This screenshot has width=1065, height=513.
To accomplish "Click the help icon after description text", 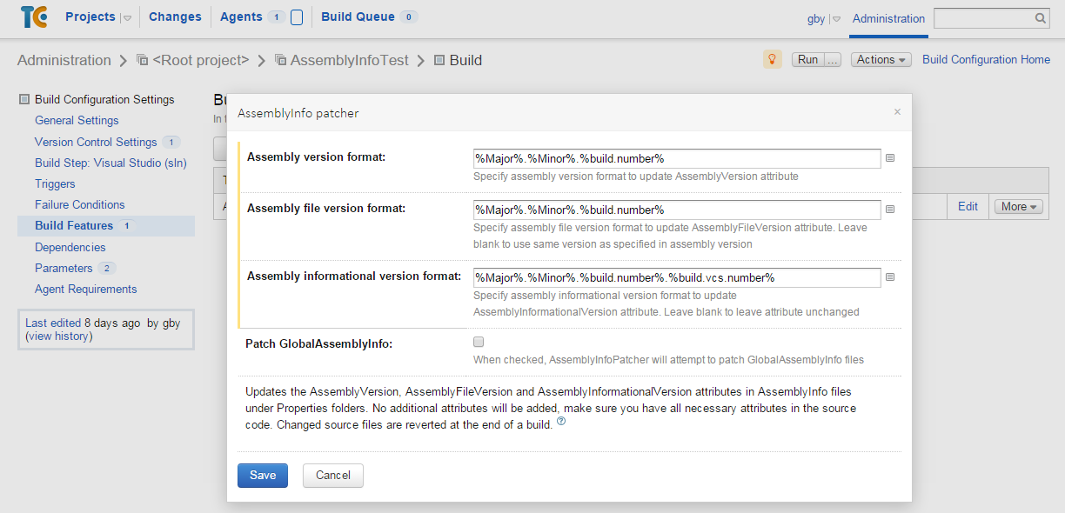I will [561, 422].
